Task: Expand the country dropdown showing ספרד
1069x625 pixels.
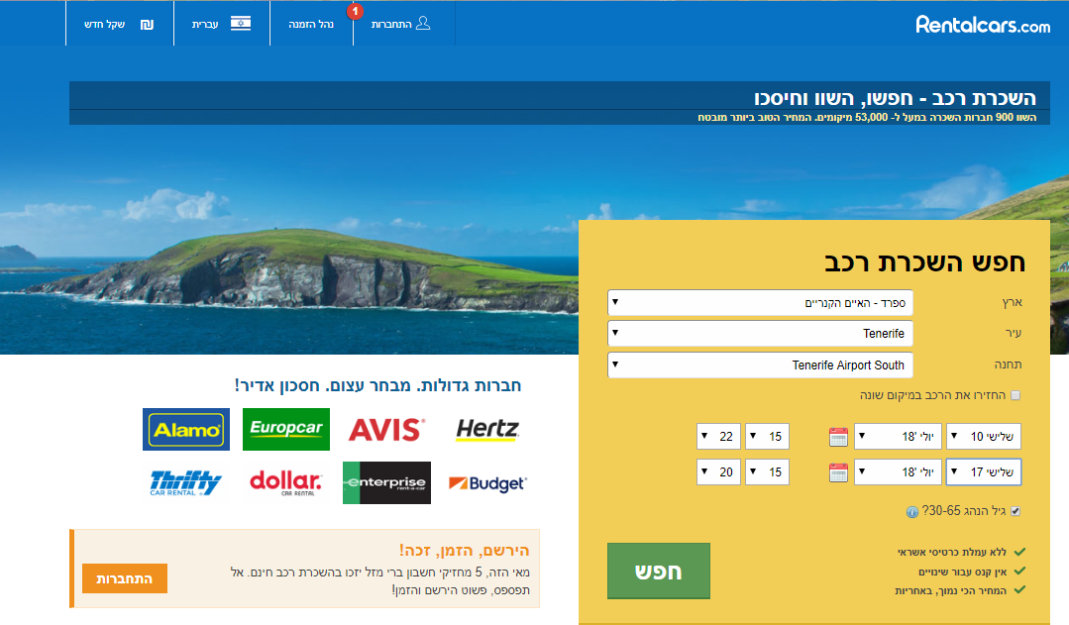Action: click(761, 302)
